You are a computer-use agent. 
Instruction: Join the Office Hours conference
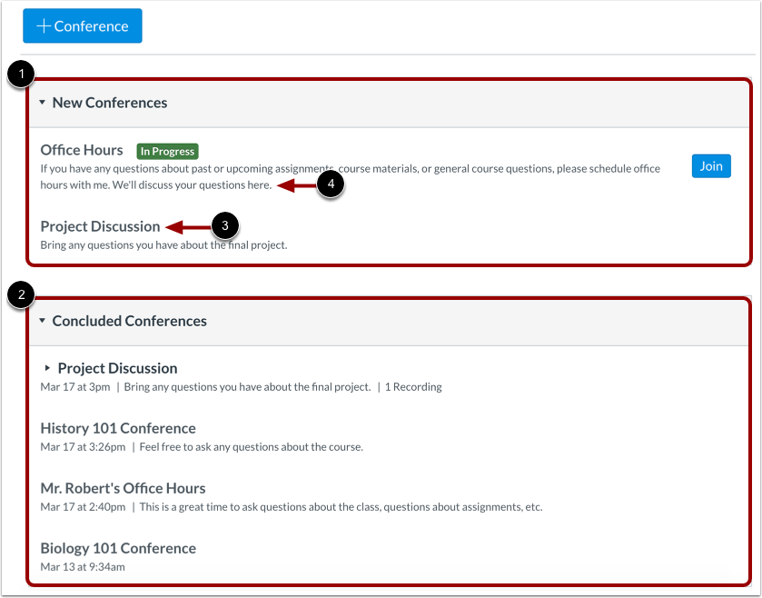(x=711, y=165)
